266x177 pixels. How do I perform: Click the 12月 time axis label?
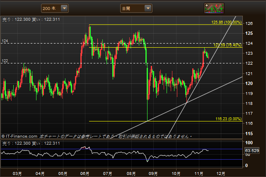(x=221, y=174)
